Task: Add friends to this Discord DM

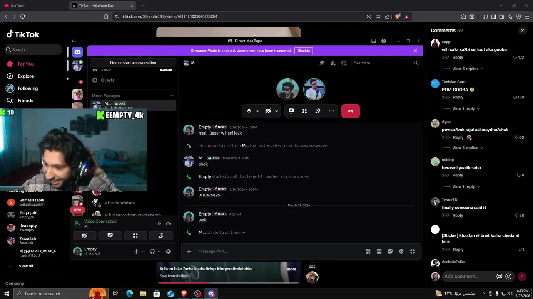Action: click(333, 63)
